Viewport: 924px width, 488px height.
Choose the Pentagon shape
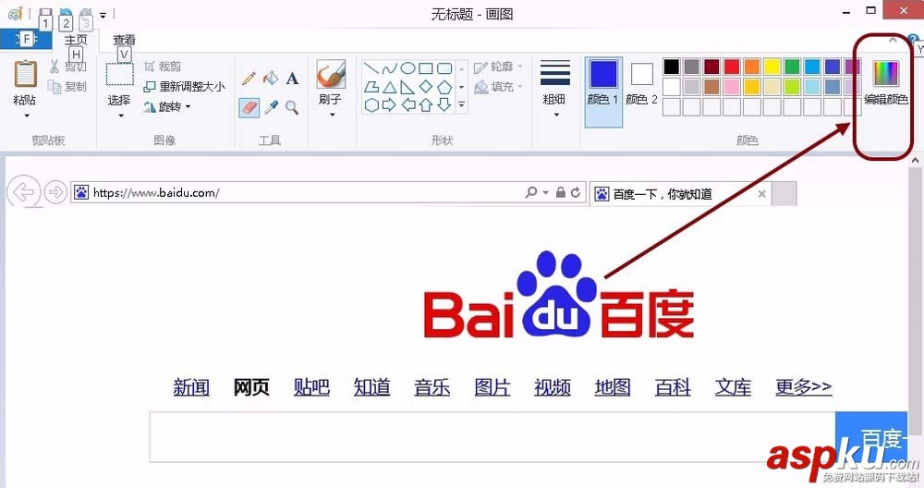coord(444,87)
